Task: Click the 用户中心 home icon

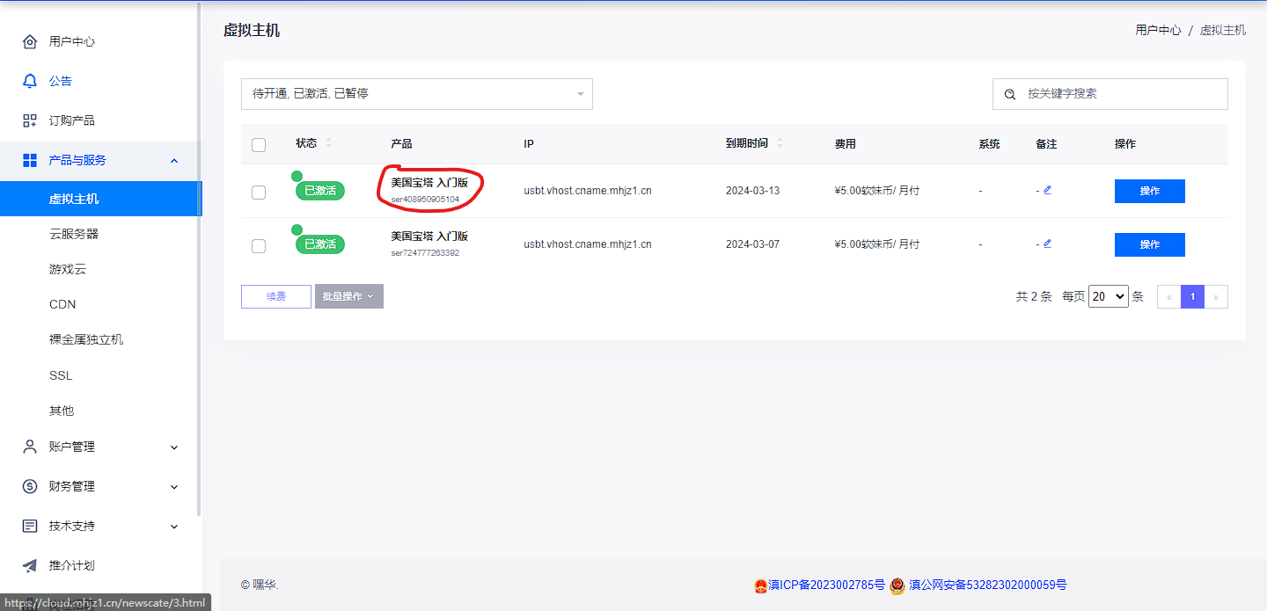Action: tap(30, 41)
